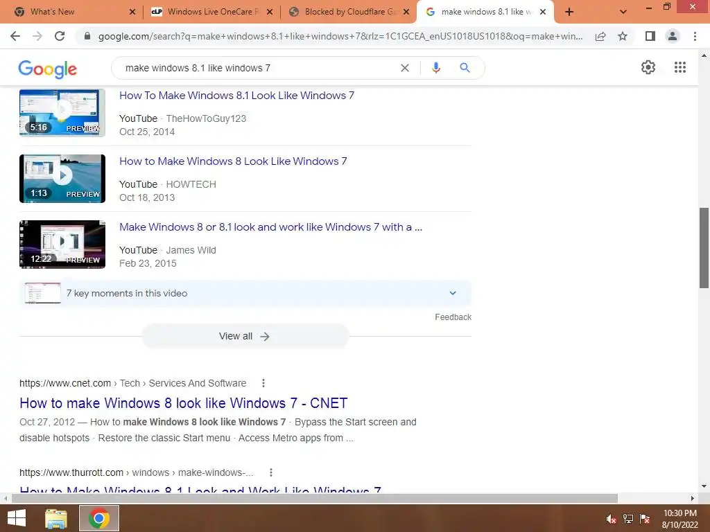Viewport: 710px width, 532px height.
Task: Open How to Make Windows 8 Look Like Windows 7 video
Action: pos(233,161)
